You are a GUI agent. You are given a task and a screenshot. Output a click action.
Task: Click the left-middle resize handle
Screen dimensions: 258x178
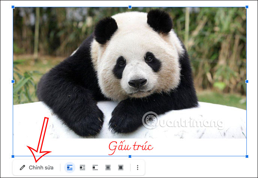tap(13, 82)
